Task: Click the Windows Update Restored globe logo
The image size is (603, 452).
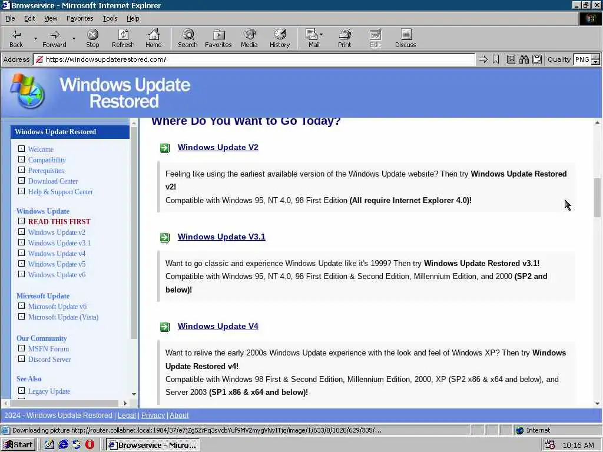Action: click(x=27, y=91)
